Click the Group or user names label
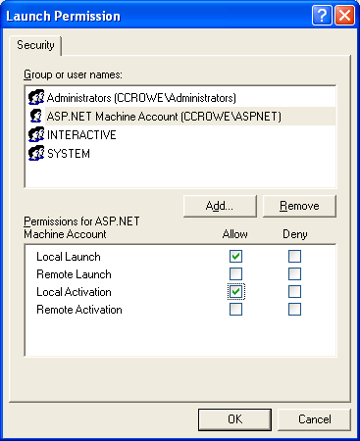Screen dimensions: 360x441 [x=73, y=74]
